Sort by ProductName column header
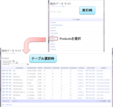The image size is (113, 107). pos(19,68)
